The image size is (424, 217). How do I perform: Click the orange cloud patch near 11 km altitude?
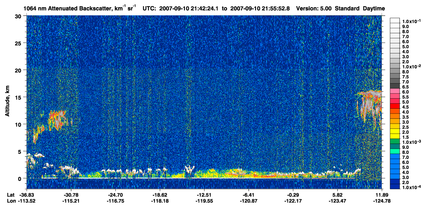pos(58,120)
